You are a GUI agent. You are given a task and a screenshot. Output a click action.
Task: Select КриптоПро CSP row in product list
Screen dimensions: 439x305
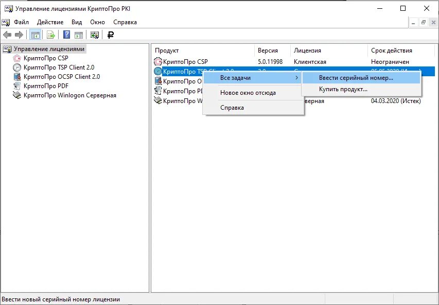pos(294,62)
